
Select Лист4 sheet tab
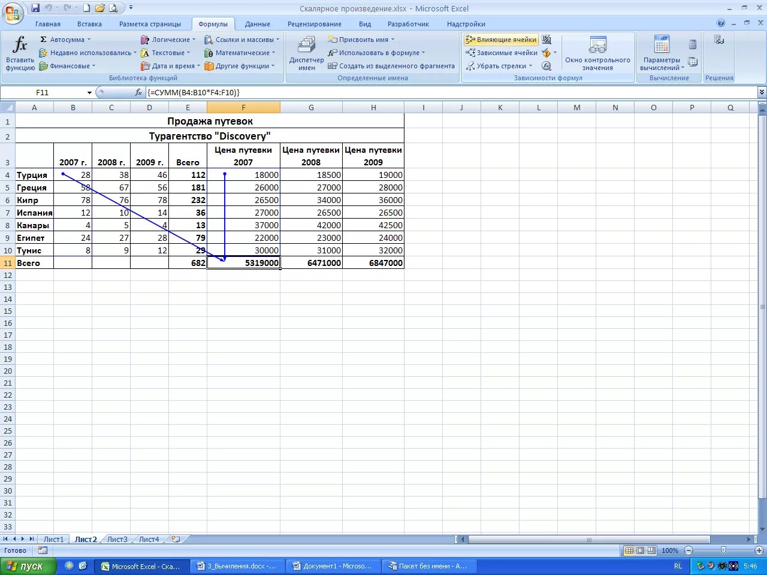click(149, 539)
